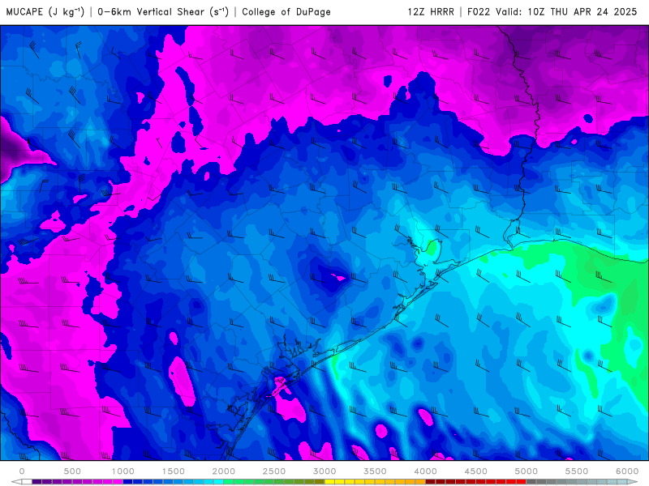
Task: Click the "MUCAPE (J kg⁻¹)" title text
Action: point(45,11)
